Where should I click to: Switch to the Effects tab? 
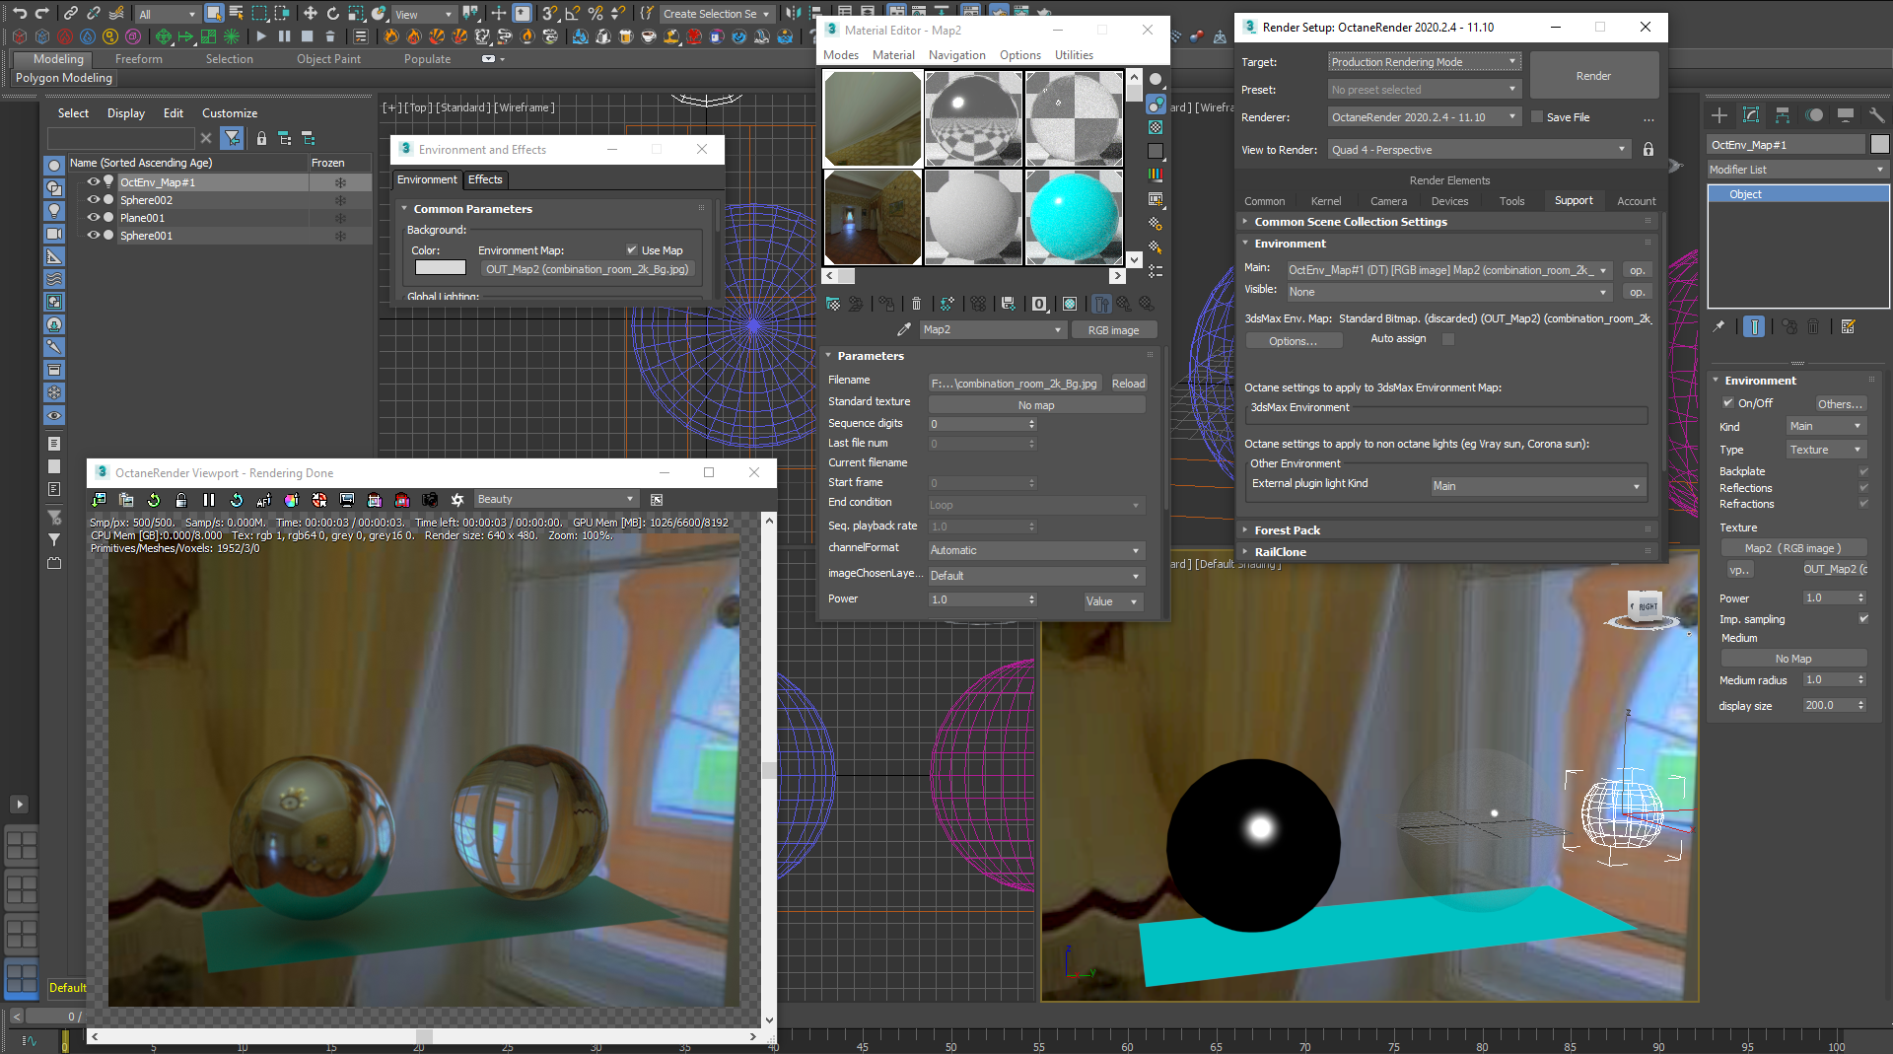(485, 179)
